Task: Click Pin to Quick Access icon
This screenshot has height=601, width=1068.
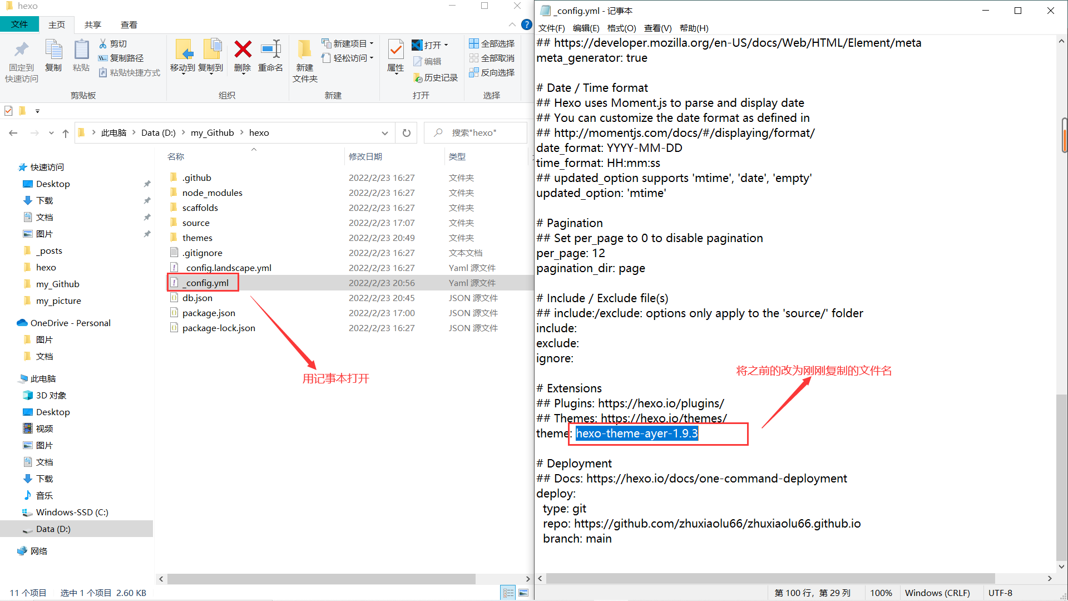Action: (21, 50)
